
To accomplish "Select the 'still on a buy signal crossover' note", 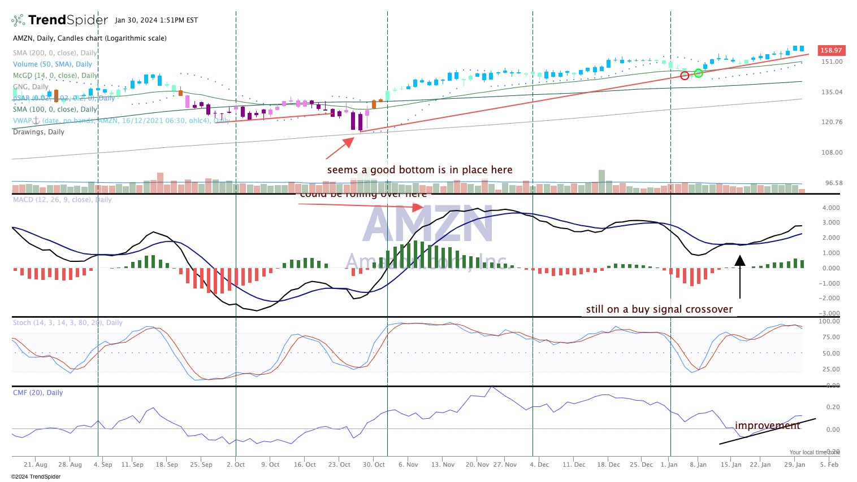I will pyautogui.click(x=659, y=309).
